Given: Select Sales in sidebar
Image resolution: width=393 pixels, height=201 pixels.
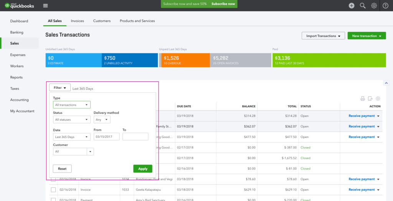Looking at the screenshot, I should [x=19, y=43].
